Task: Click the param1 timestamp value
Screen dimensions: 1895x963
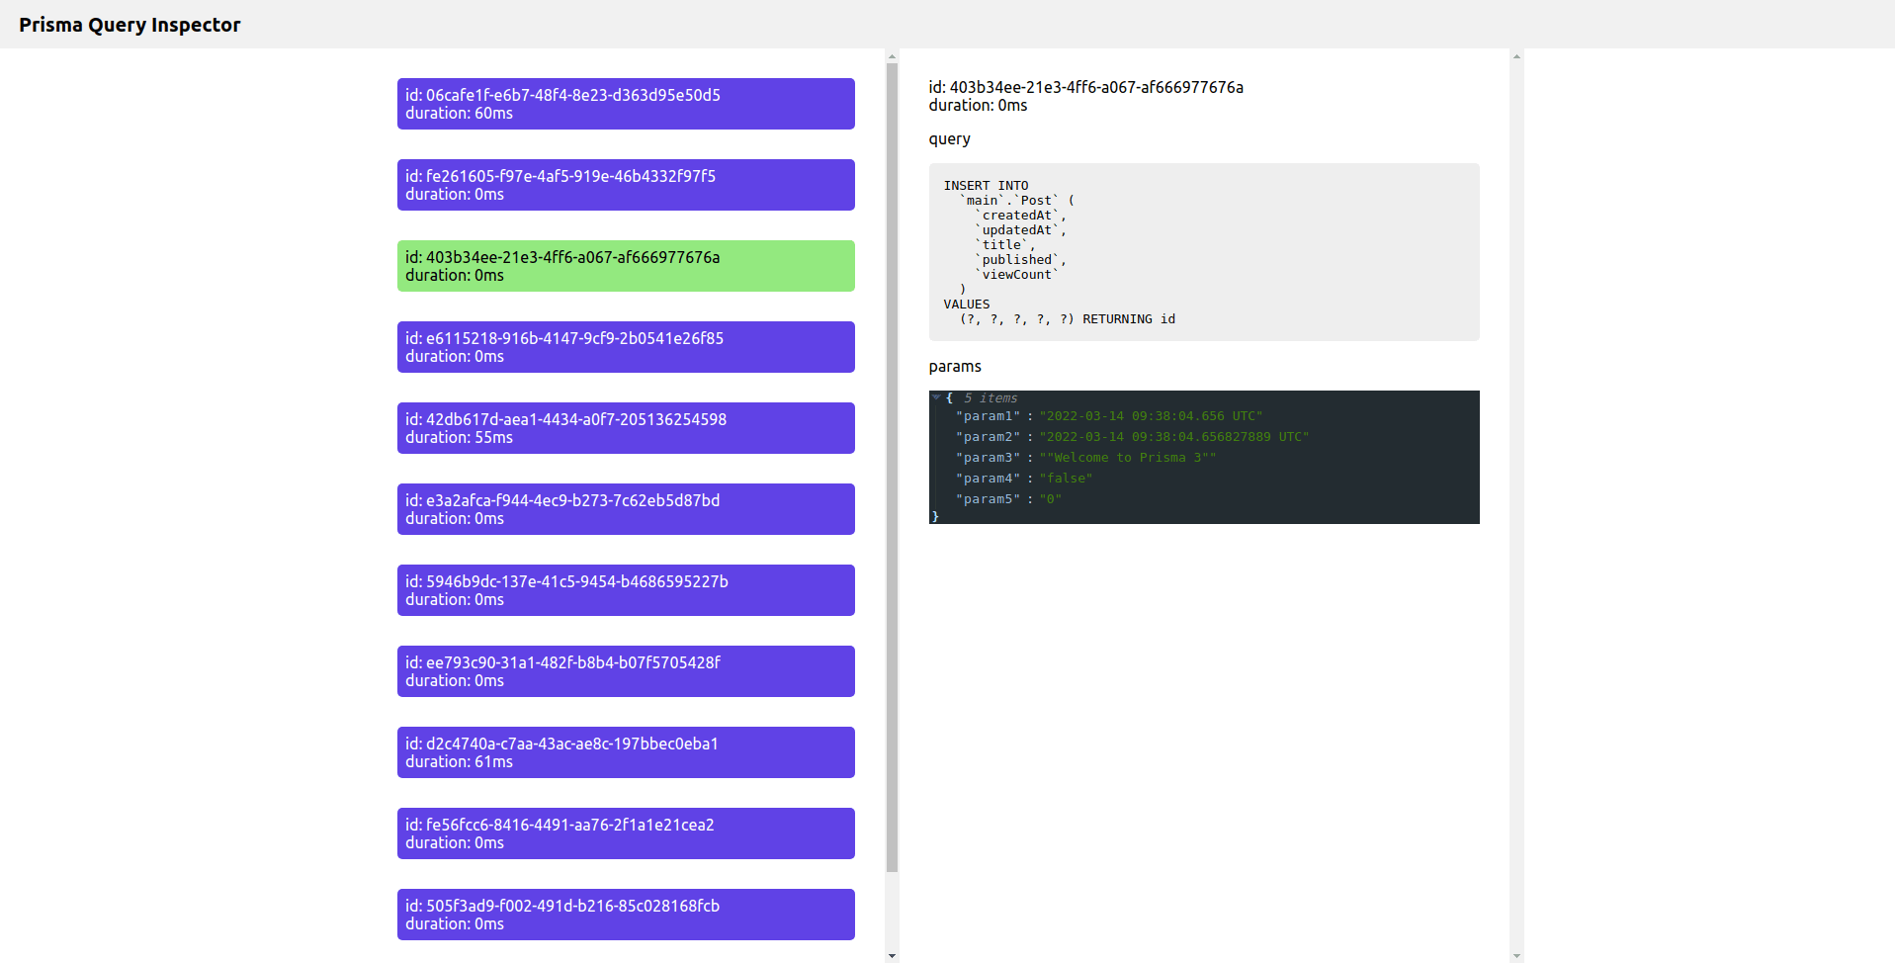Action: [1151, 416]
